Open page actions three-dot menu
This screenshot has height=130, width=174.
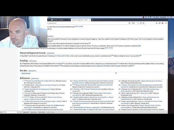point(138,23)
